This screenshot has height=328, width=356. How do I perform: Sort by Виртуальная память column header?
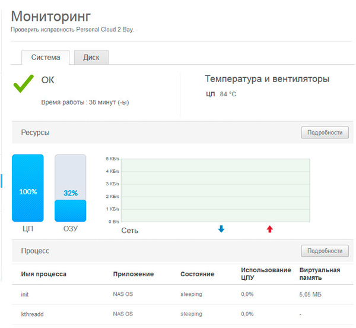point(320,274)
